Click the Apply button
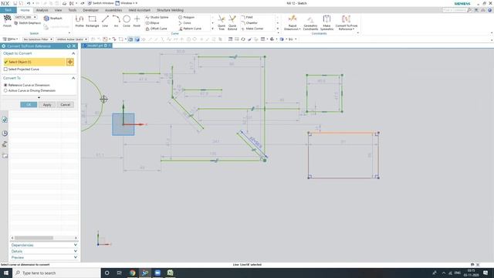This screenshot has width=494, height=278. point(47,105)
